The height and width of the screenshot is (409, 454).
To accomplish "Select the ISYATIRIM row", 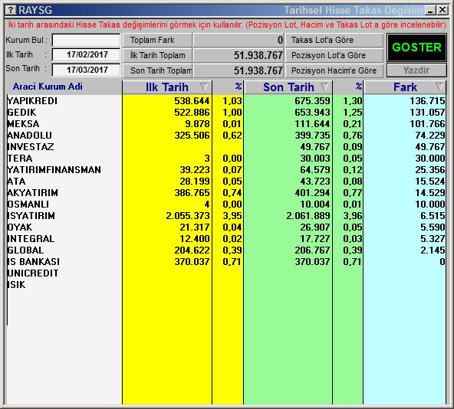I will (x=225, y=216).
